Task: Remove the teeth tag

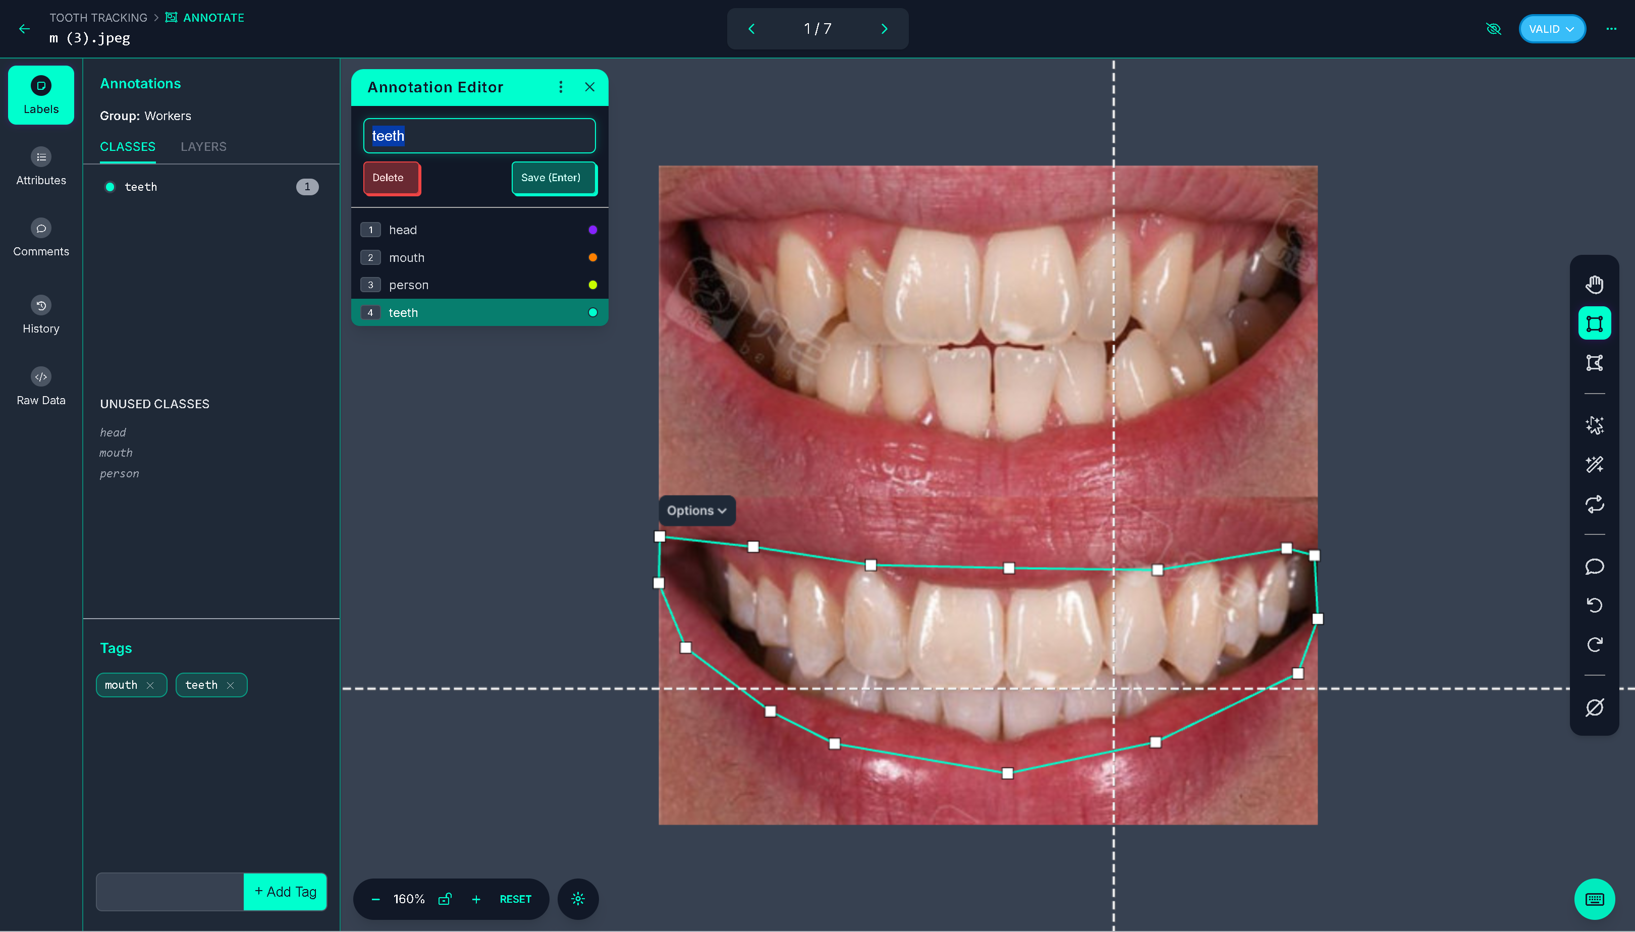Action: (x=231, y=686)
